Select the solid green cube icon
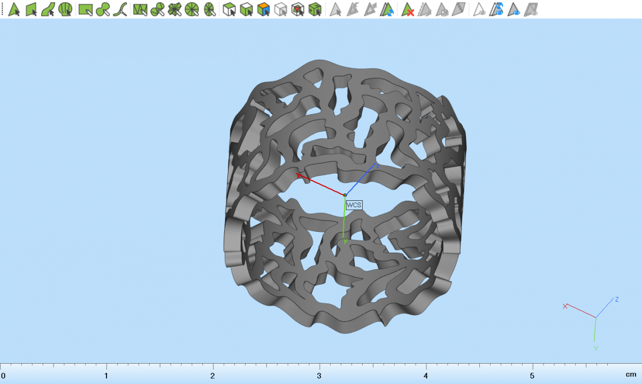This screenshot has width=642, height=384. [x=316, y=9]
